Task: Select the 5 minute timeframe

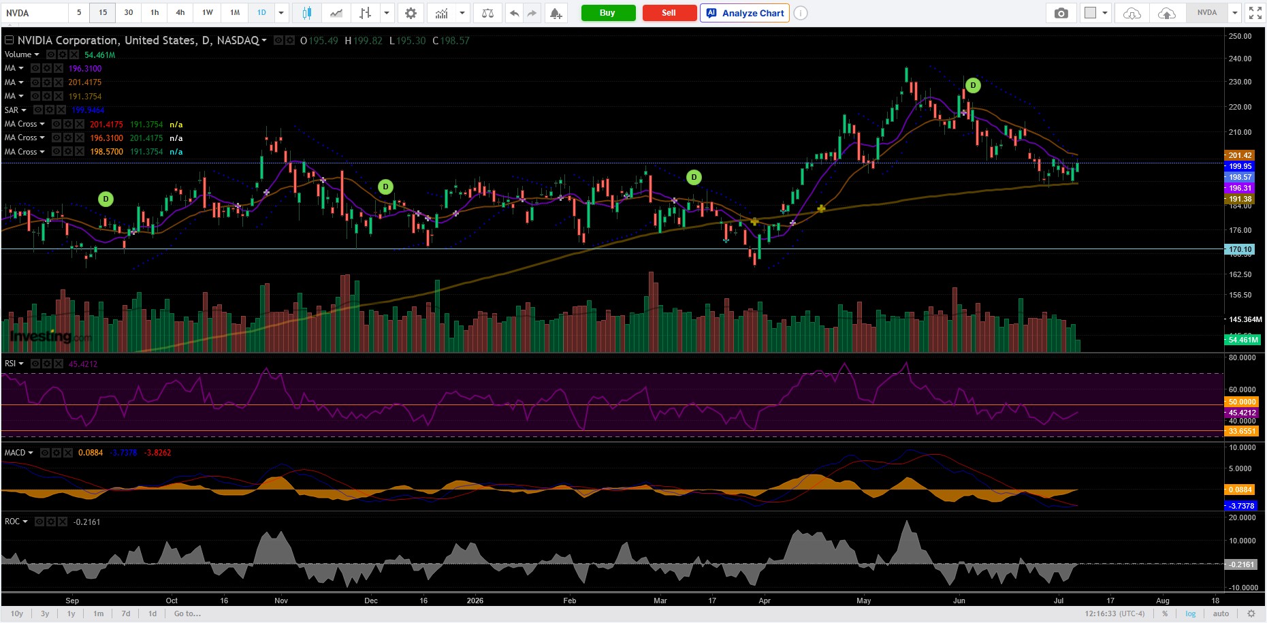Action: (79, 13)
